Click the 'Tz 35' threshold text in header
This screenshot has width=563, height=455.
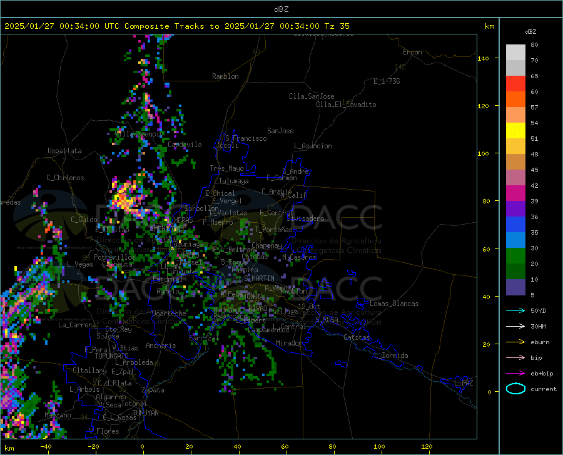pyautogui.click(x=337, y=26)
